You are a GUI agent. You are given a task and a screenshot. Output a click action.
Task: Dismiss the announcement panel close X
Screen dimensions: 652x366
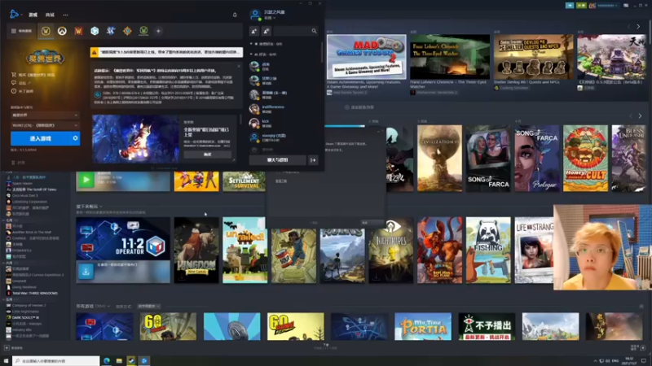[239, 66]
